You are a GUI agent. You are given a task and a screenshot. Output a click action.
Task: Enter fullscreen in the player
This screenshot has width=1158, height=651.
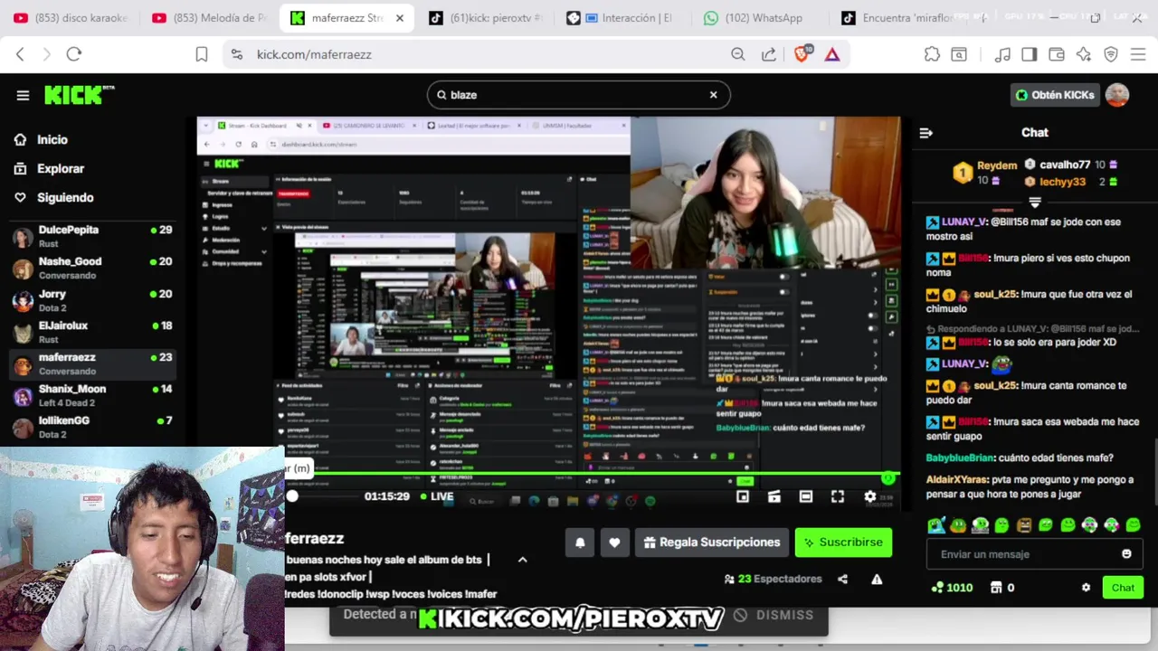pos(838,496)
